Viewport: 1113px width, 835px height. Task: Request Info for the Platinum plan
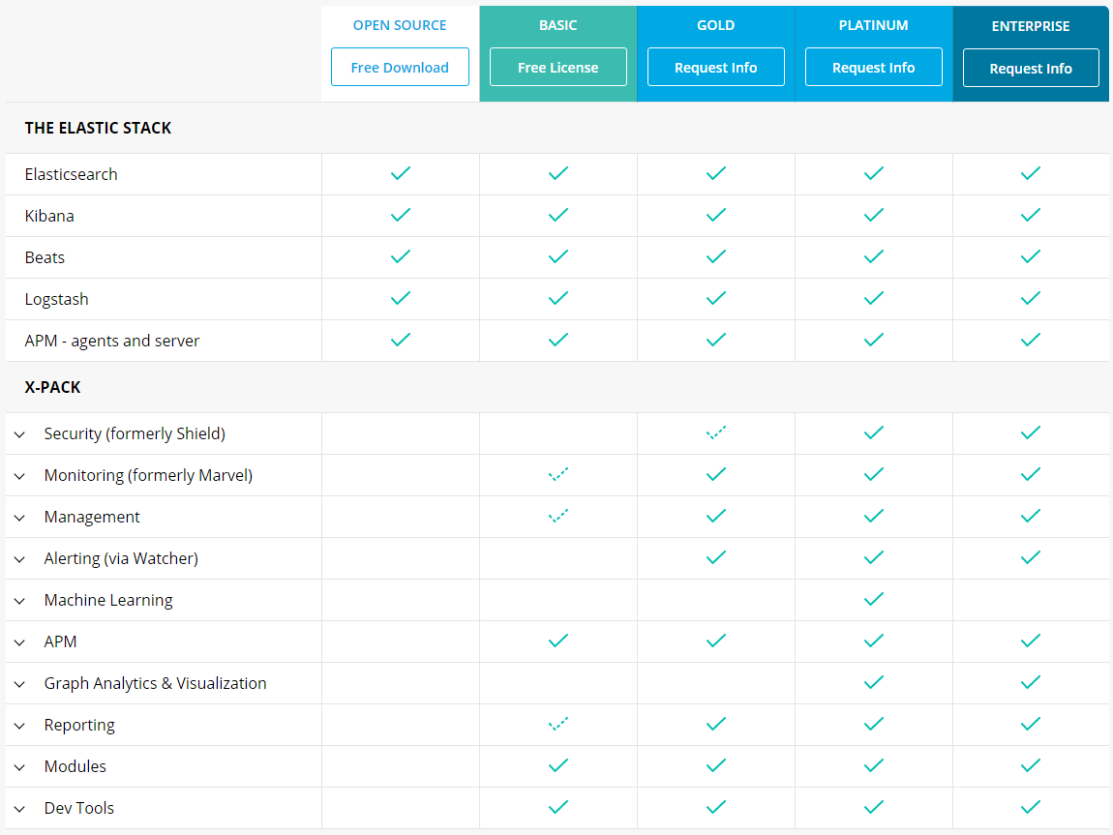(x=873, y=68)
